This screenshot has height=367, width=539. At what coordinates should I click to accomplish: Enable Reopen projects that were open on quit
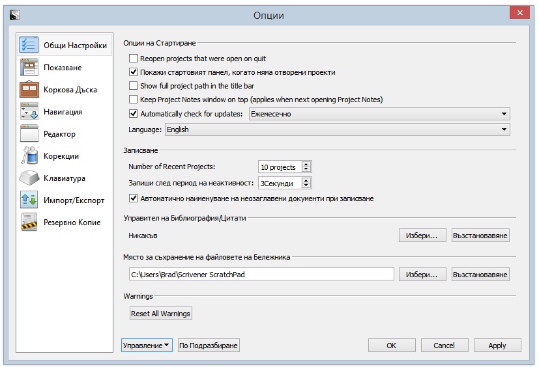click(134, 59)
